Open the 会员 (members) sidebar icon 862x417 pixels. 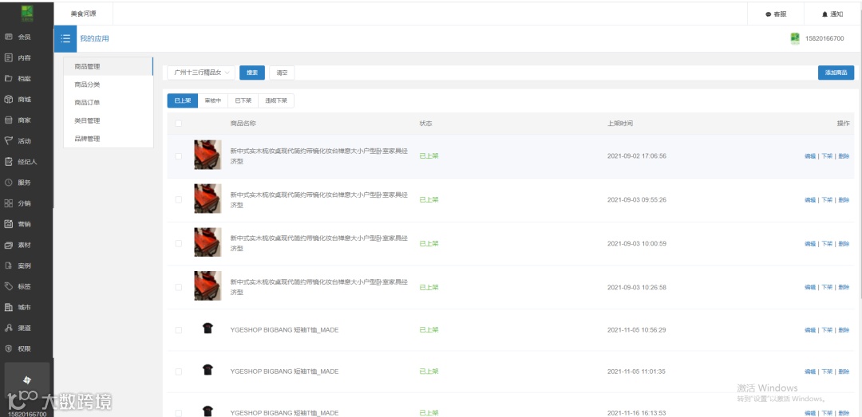(x=8, y=37)
